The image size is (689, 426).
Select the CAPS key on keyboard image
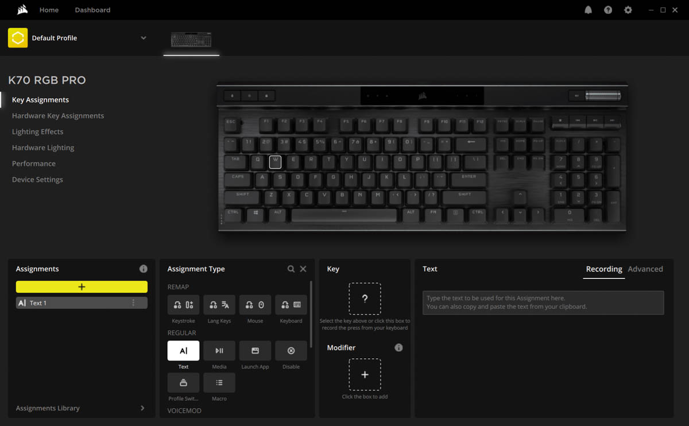coord(238,179)
